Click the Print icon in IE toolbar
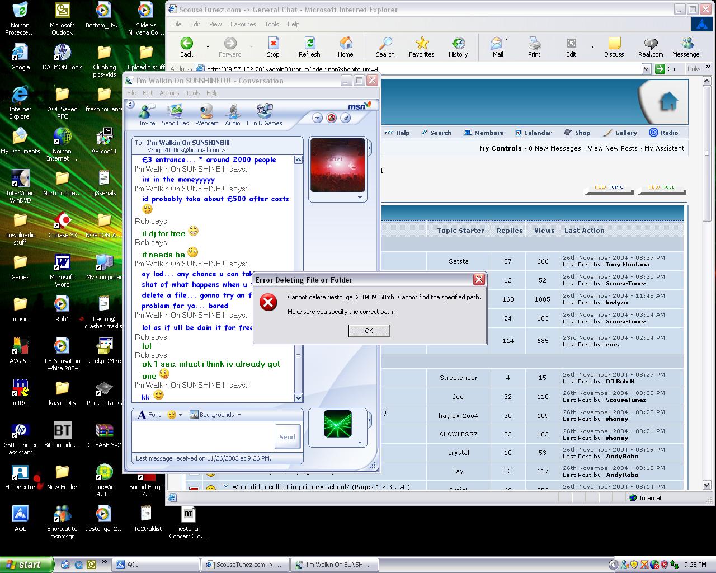 tap(534, 47)
